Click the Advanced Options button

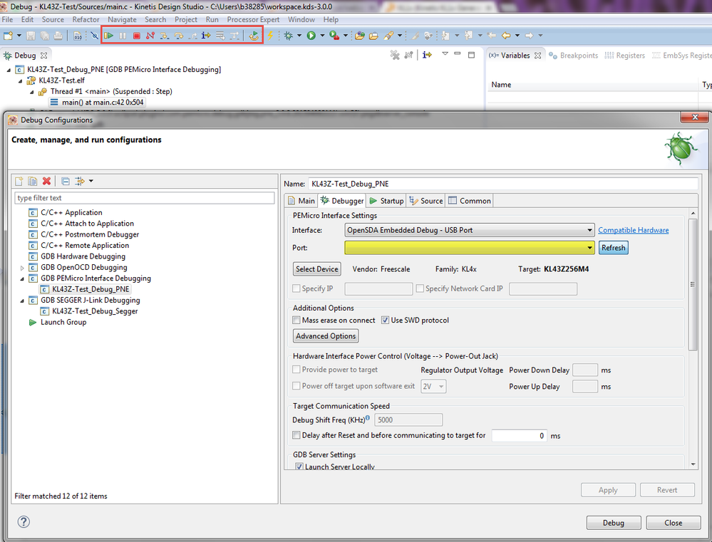[x=326, y=336]
